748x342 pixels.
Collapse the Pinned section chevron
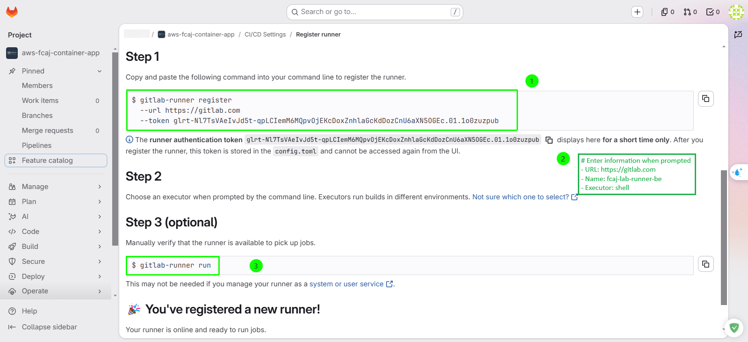tap(100, 71)
